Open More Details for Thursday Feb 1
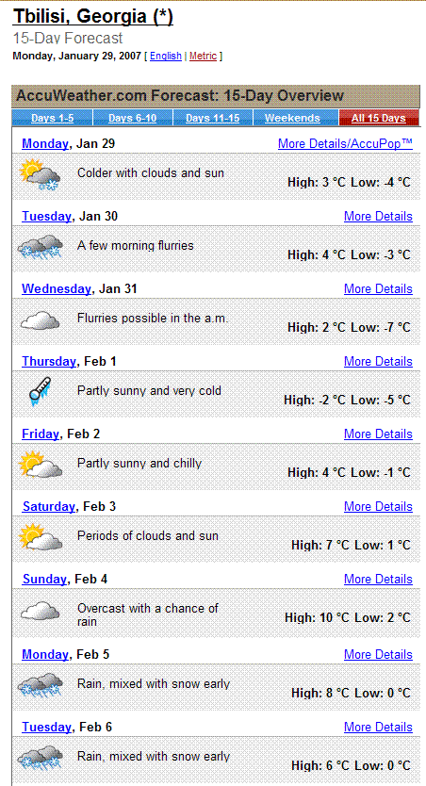This screenshot has height=786, width=426. click(x=378, y=361)
